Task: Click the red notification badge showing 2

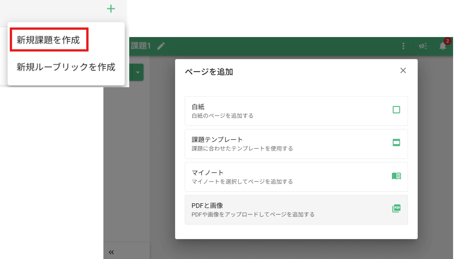Action: pyautogui.click(x=448, y=41)
